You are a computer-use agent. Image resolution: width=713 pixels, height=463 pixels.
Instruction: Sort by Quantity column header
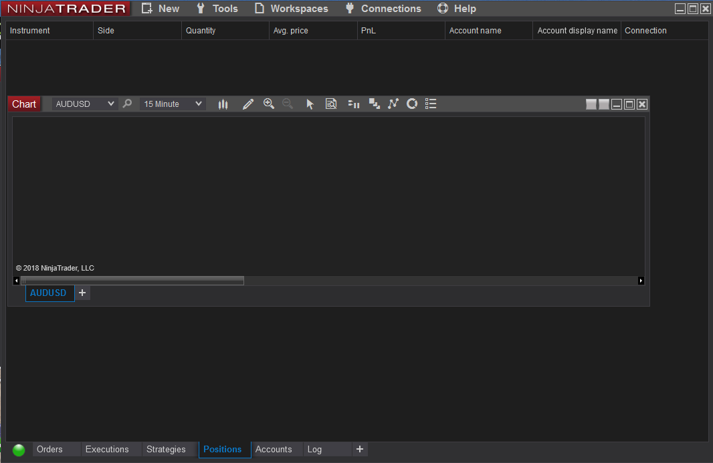(x=225, y=31)
